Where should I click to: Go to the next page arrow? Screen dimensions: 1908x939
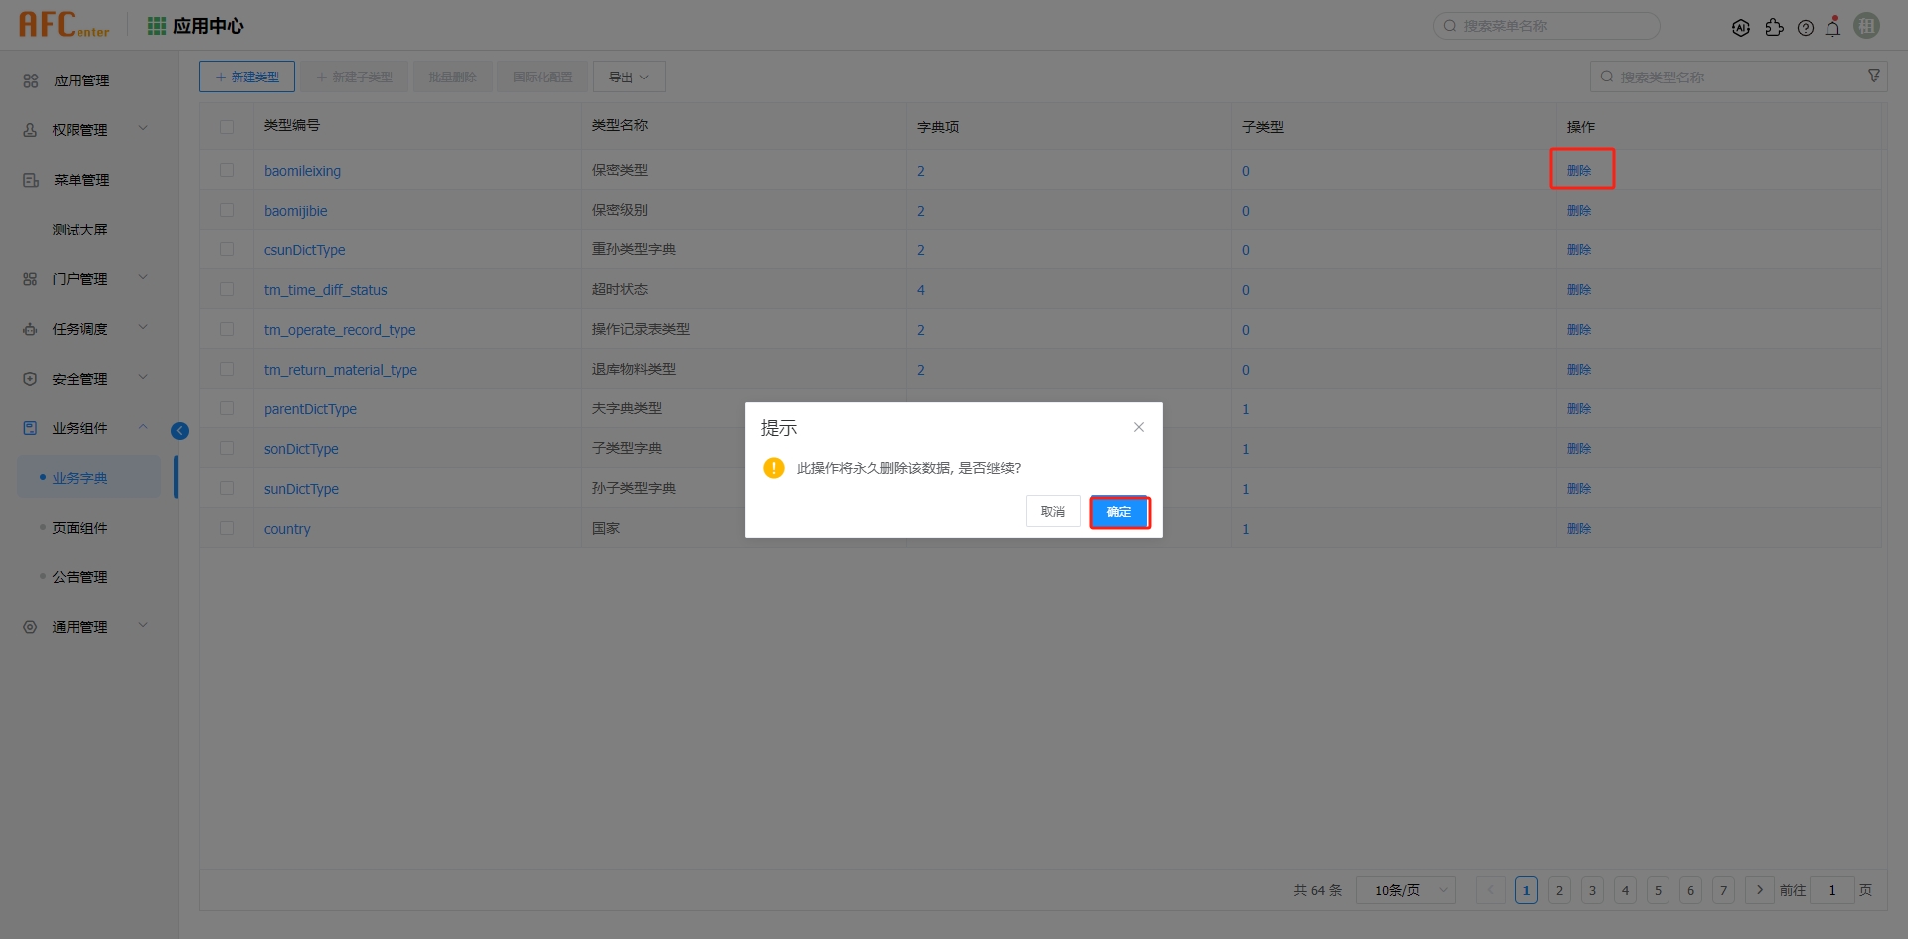pos(1759,890)
